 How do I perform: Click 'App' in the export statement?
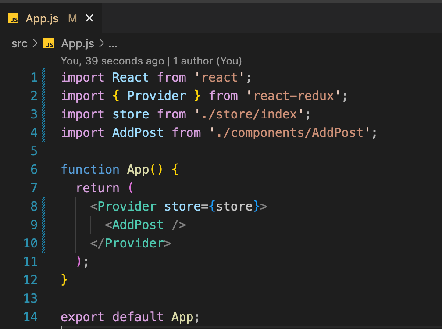pos(182,317)
